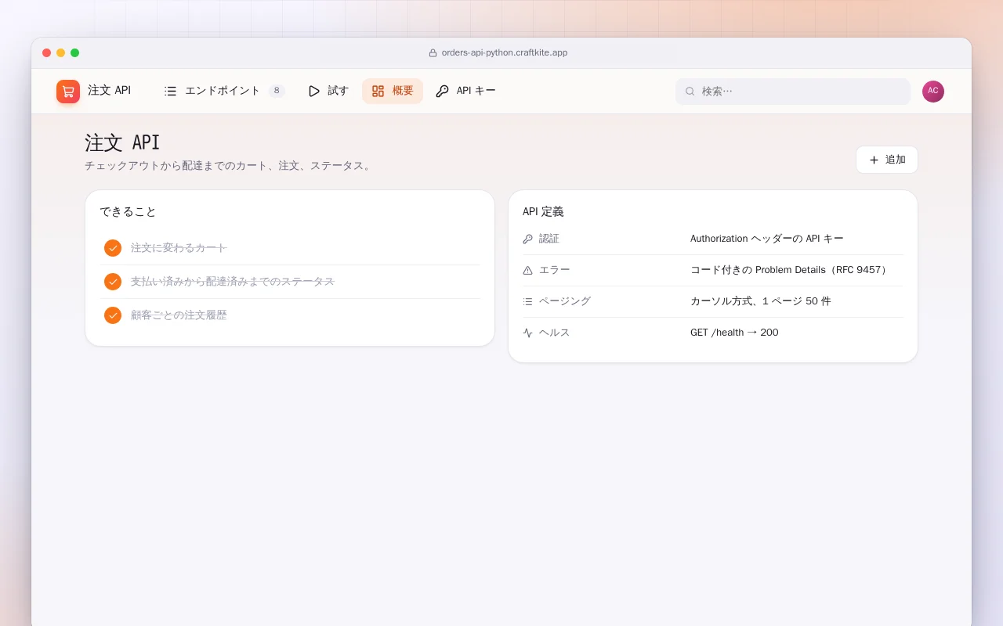The width and height of the screenshot is (1003, 626).
Task: Click the ヘルス label
Action: click(x=555, y=333)
